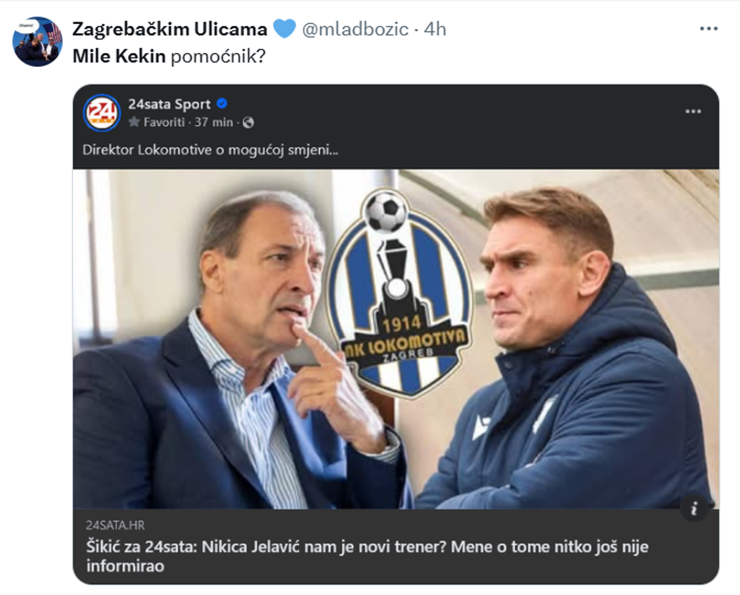Click the blue verified checkmark badge
This screenshot has width=740, height=595.
(222, 104)
